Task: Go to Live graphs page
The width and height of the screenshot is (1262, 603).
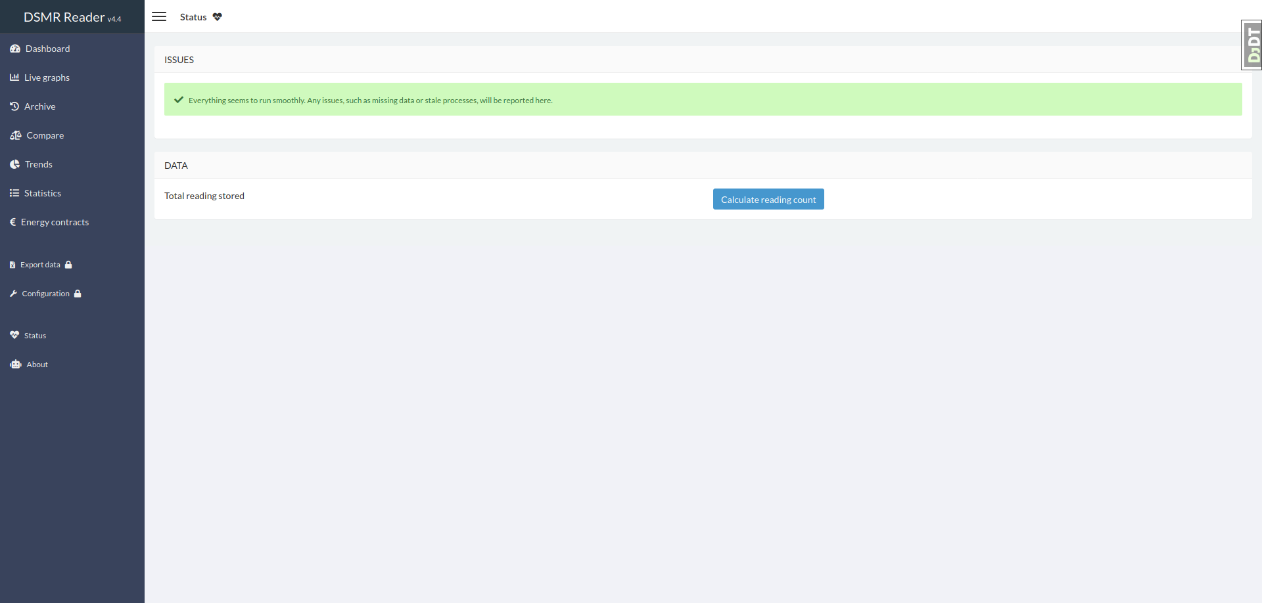Action: 72,78
